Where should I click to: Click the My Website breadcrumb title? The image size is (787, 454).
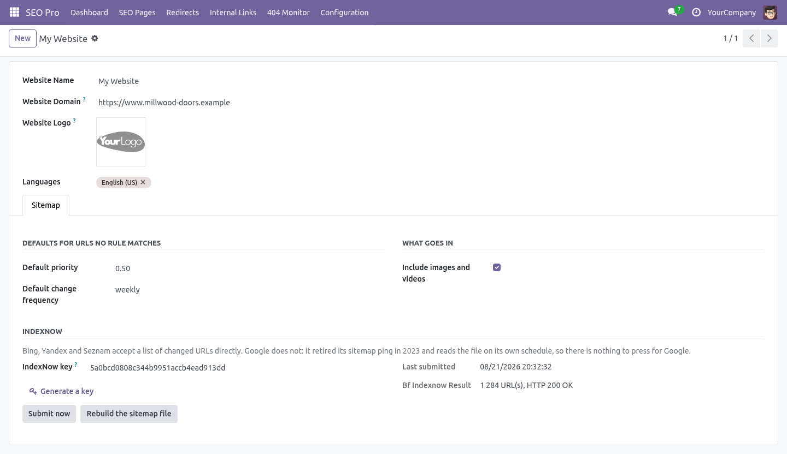coord(63,39)
